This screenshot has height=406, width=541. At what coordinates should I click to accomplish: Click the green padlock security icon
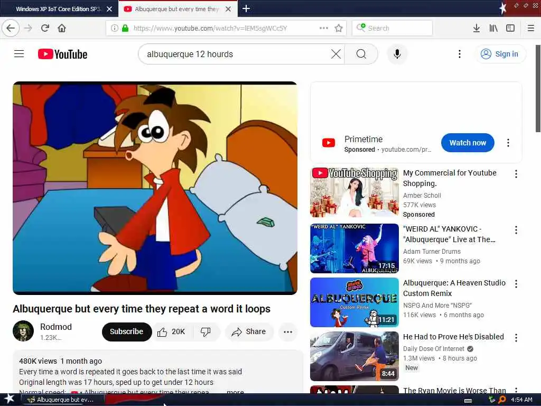(125, 28)
